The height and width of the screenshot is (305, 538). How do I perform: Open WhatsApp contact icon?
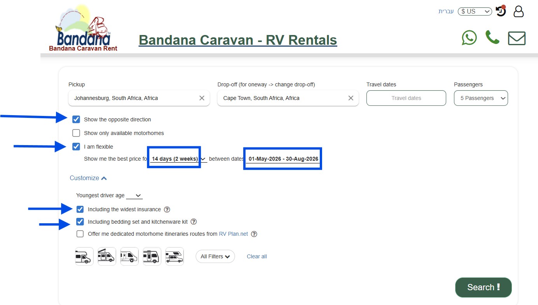pyautogui.click(x=469, y=38)
